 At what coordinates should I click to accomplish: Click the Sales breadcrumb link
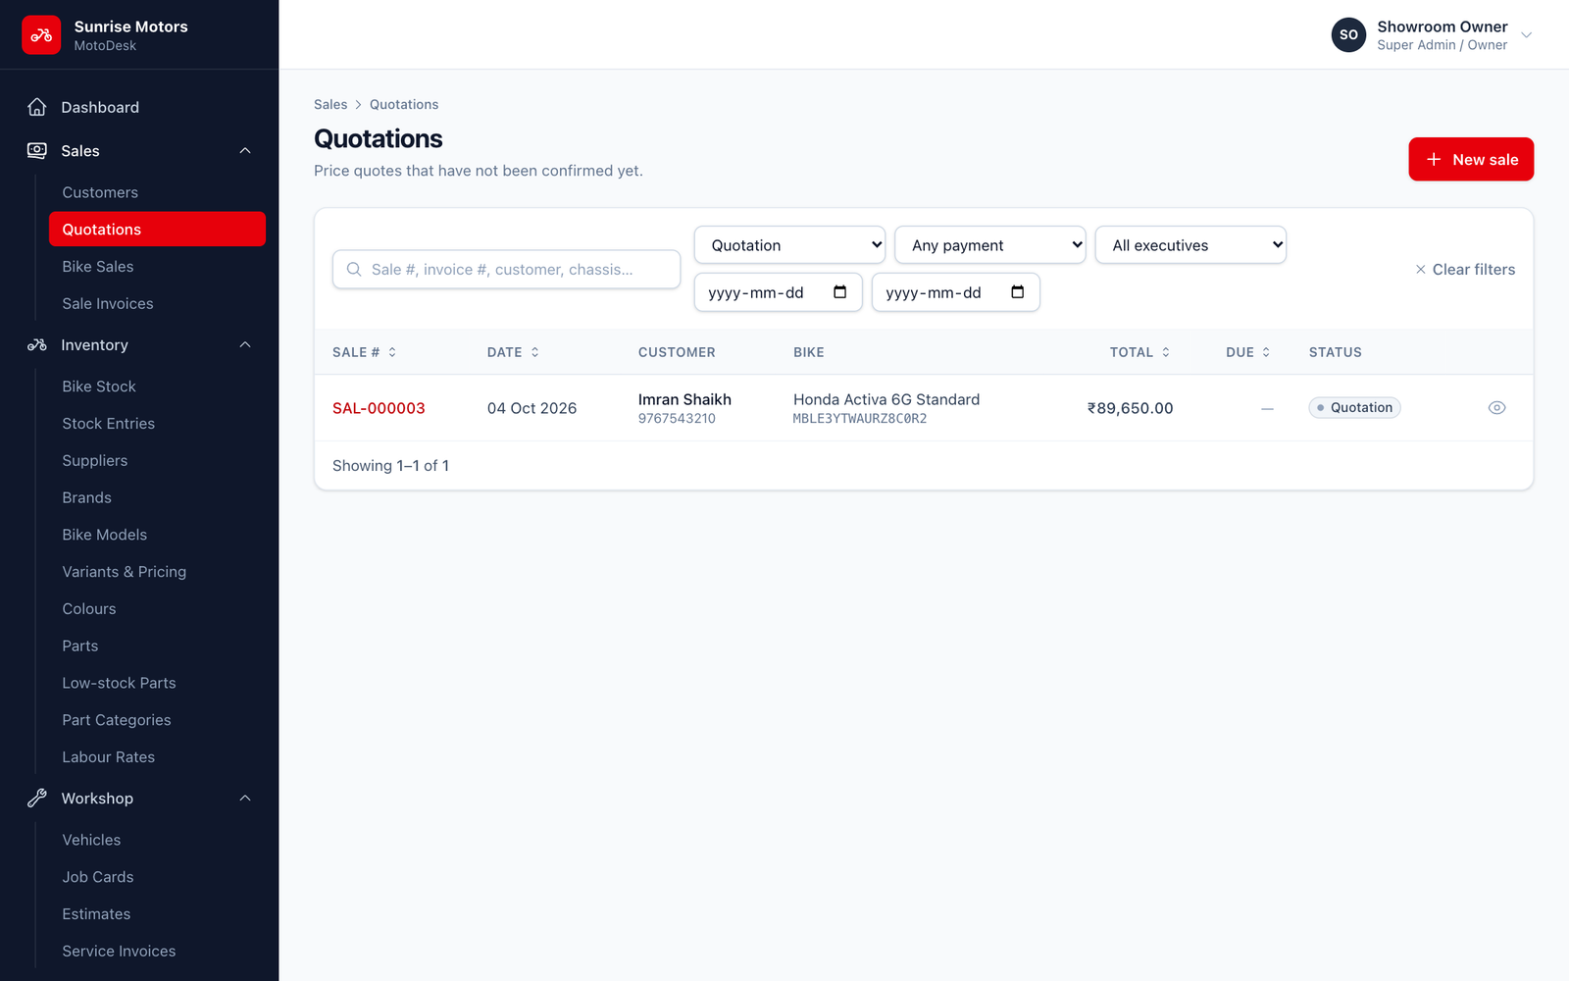point(330,105)
